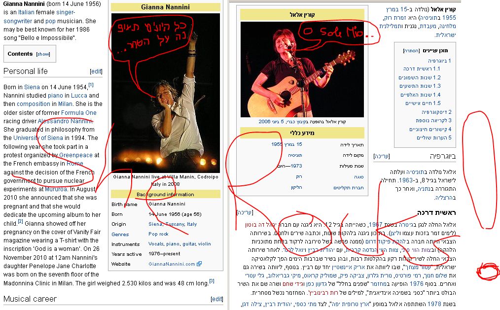Edit the Personal life section
This screenshot has width=500, height=310.
96,71
